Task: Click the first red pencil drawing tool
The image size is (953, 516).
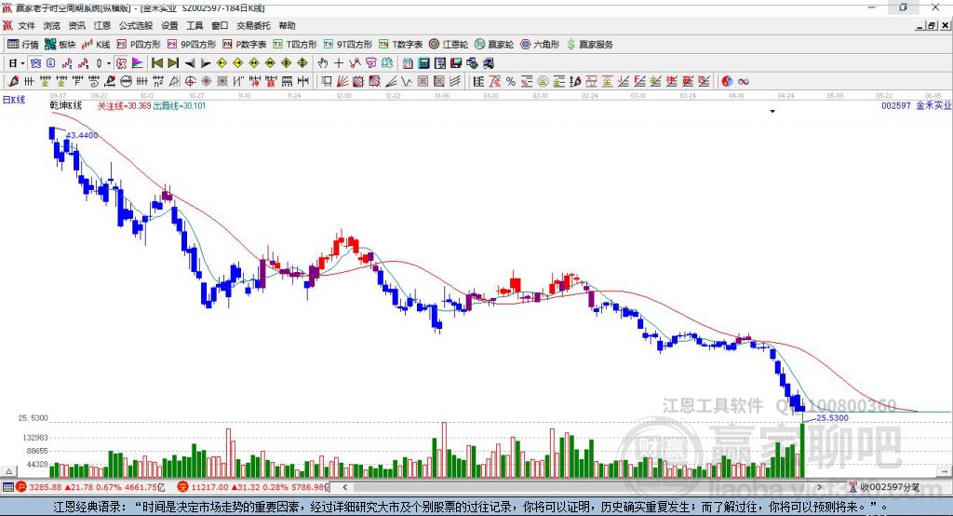Action: 13,82
